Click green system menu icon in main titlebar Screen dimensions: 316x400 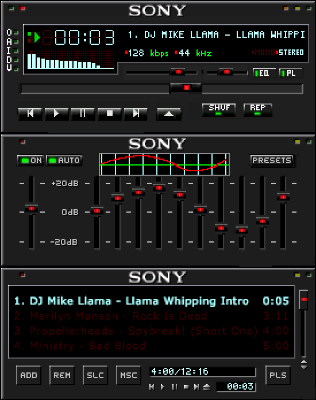(x=11, y=9)
